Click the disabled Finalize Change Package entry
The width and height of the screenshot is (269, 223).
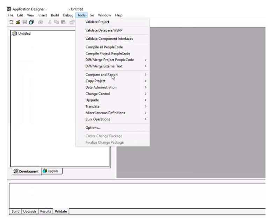[x=112, y=142]
